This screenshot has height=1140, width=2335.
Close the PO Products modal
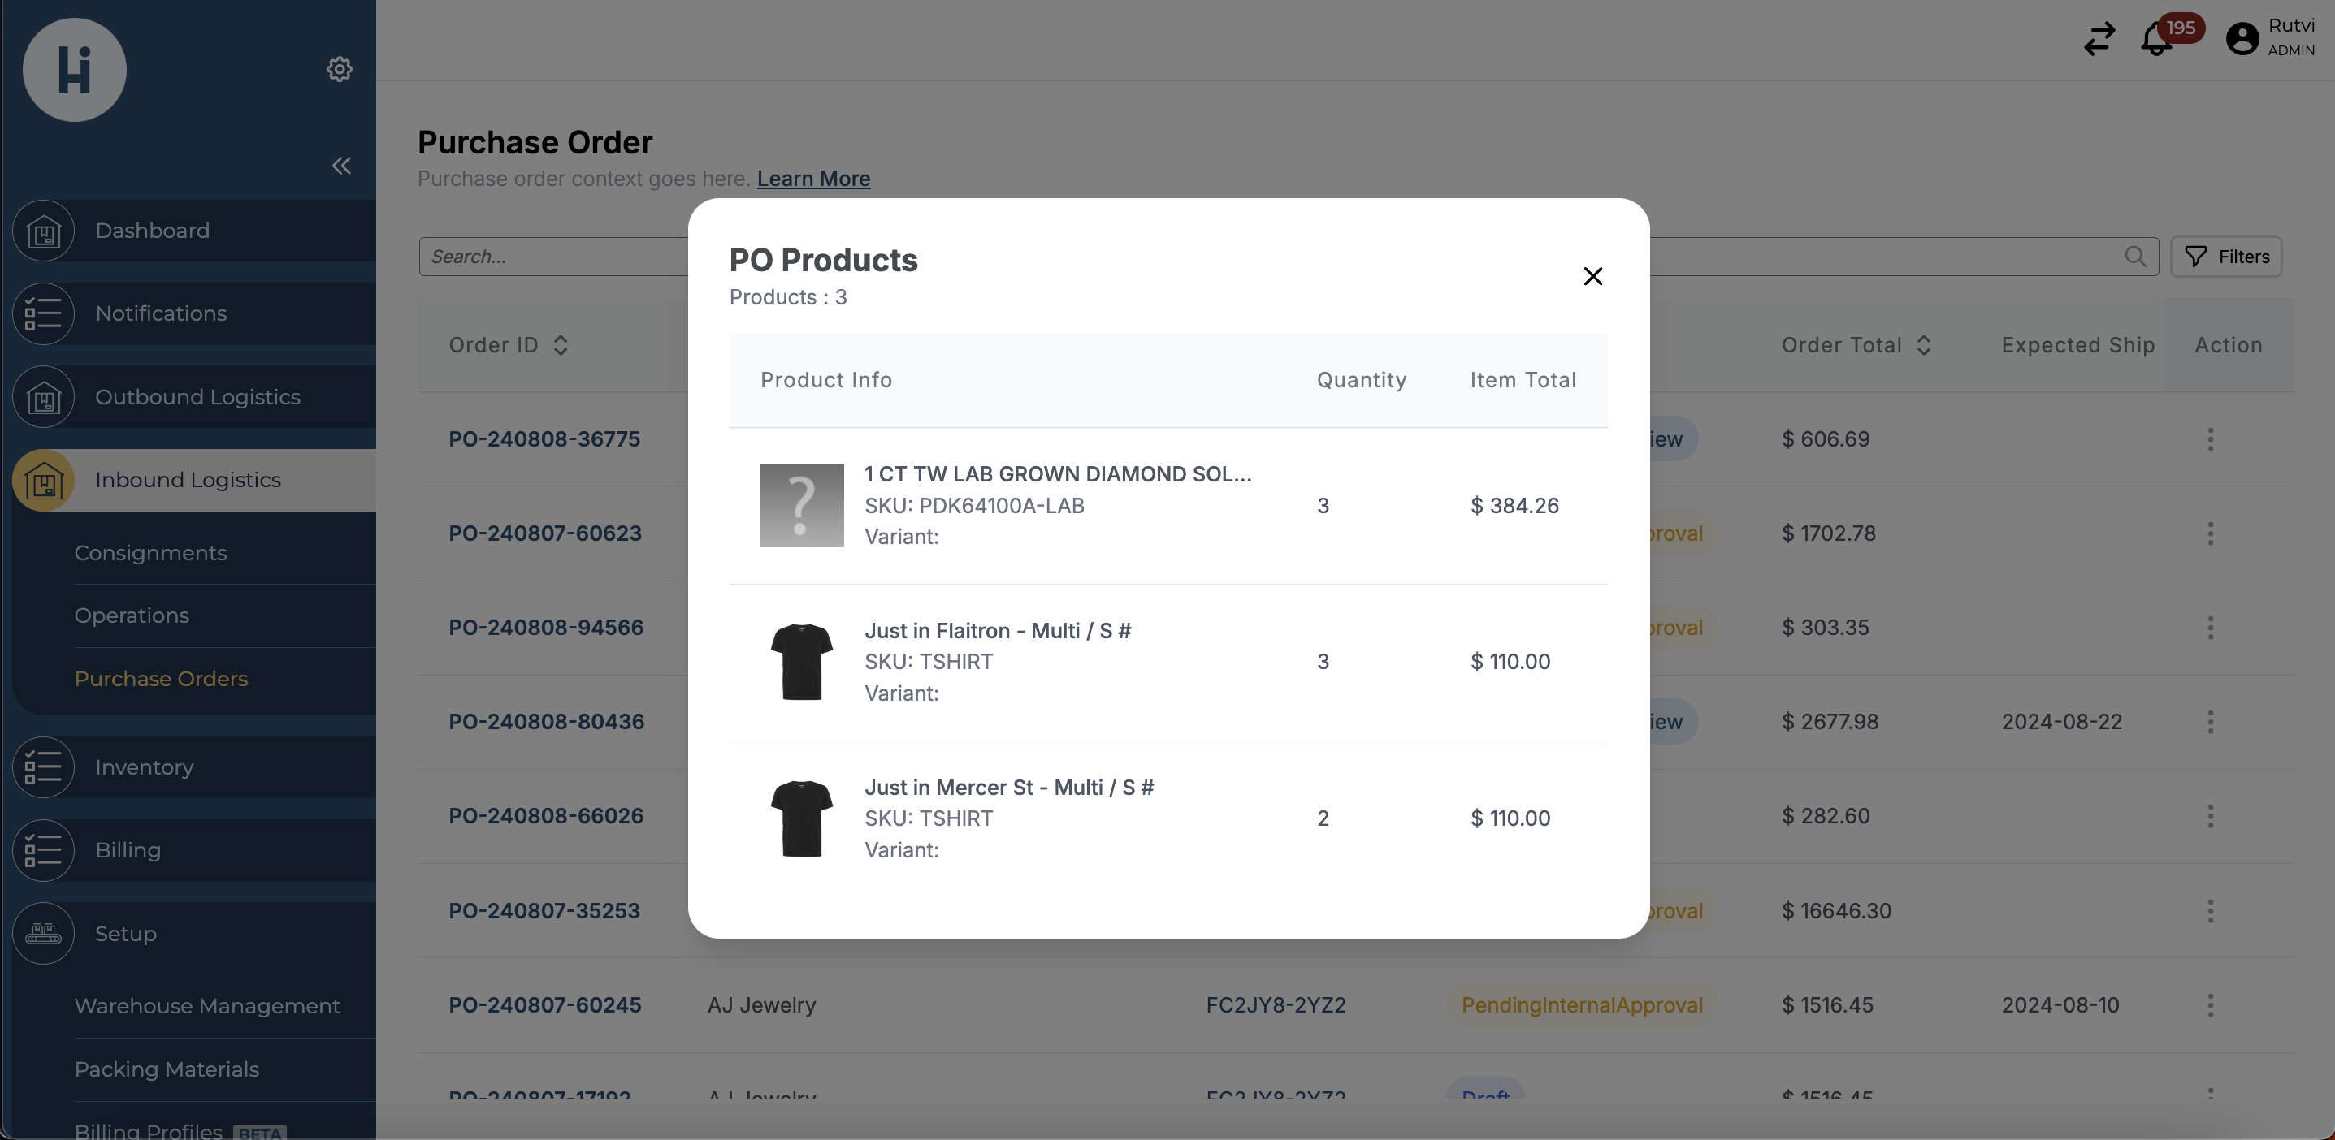[1591, 274]
